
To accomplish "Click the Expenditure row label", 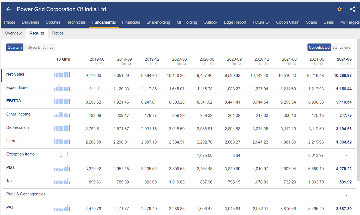I will (17, 88).
